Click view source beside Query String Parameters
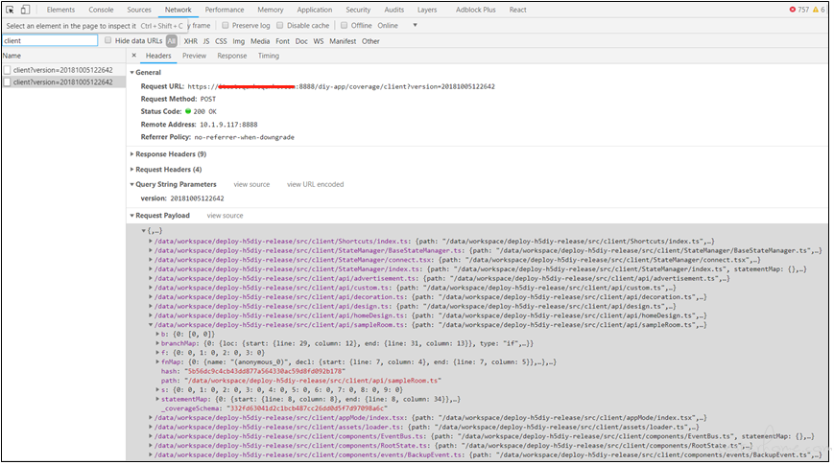This screenshot has width=834, height=465. pos(251,184)
